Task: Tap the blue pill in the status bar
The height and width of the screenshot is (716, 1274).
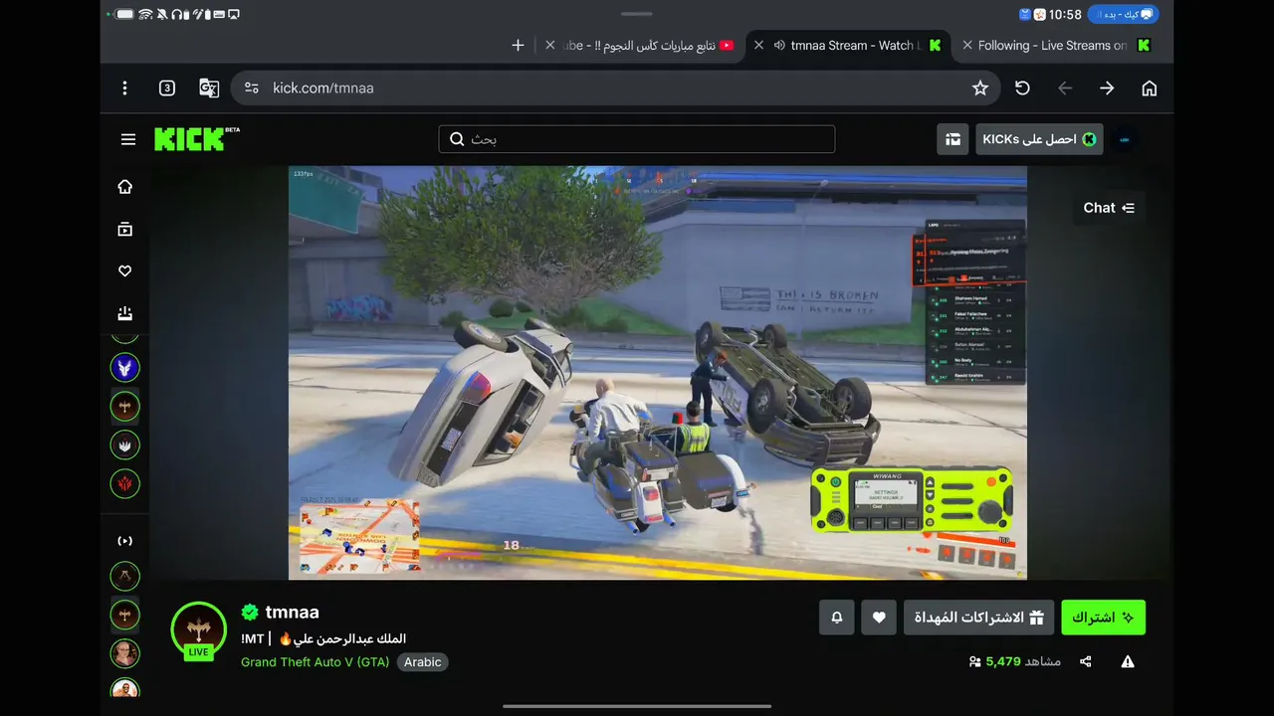Action: [x=1123, y=15]
